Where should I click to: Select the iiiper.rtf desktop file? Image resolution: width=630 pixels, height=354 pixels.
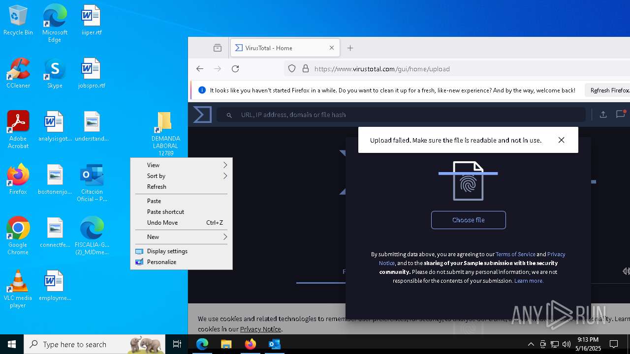point(91,21)
